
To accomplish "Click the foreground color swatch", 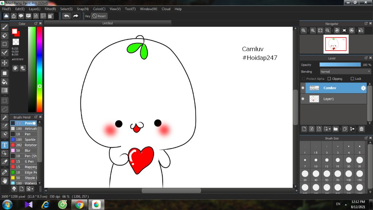I will point(15,31).
